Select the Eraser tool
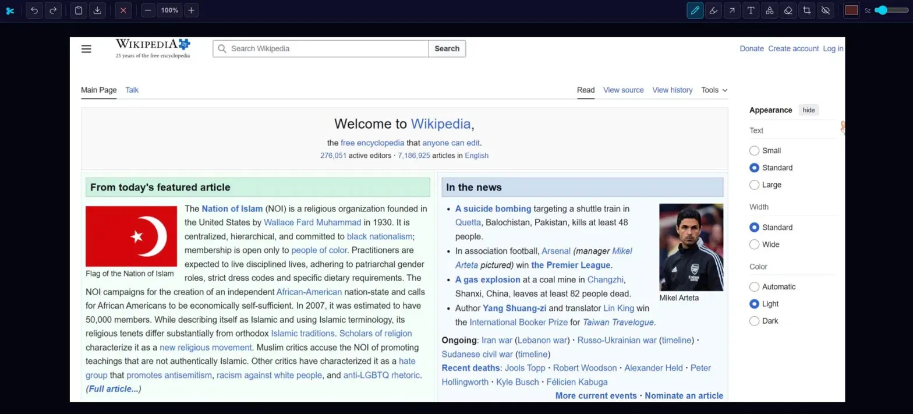The height and width of the screenshot is (414, 913). point(788,10)
